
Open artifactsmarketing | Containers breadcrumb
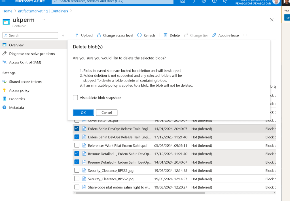pos(43,11)
